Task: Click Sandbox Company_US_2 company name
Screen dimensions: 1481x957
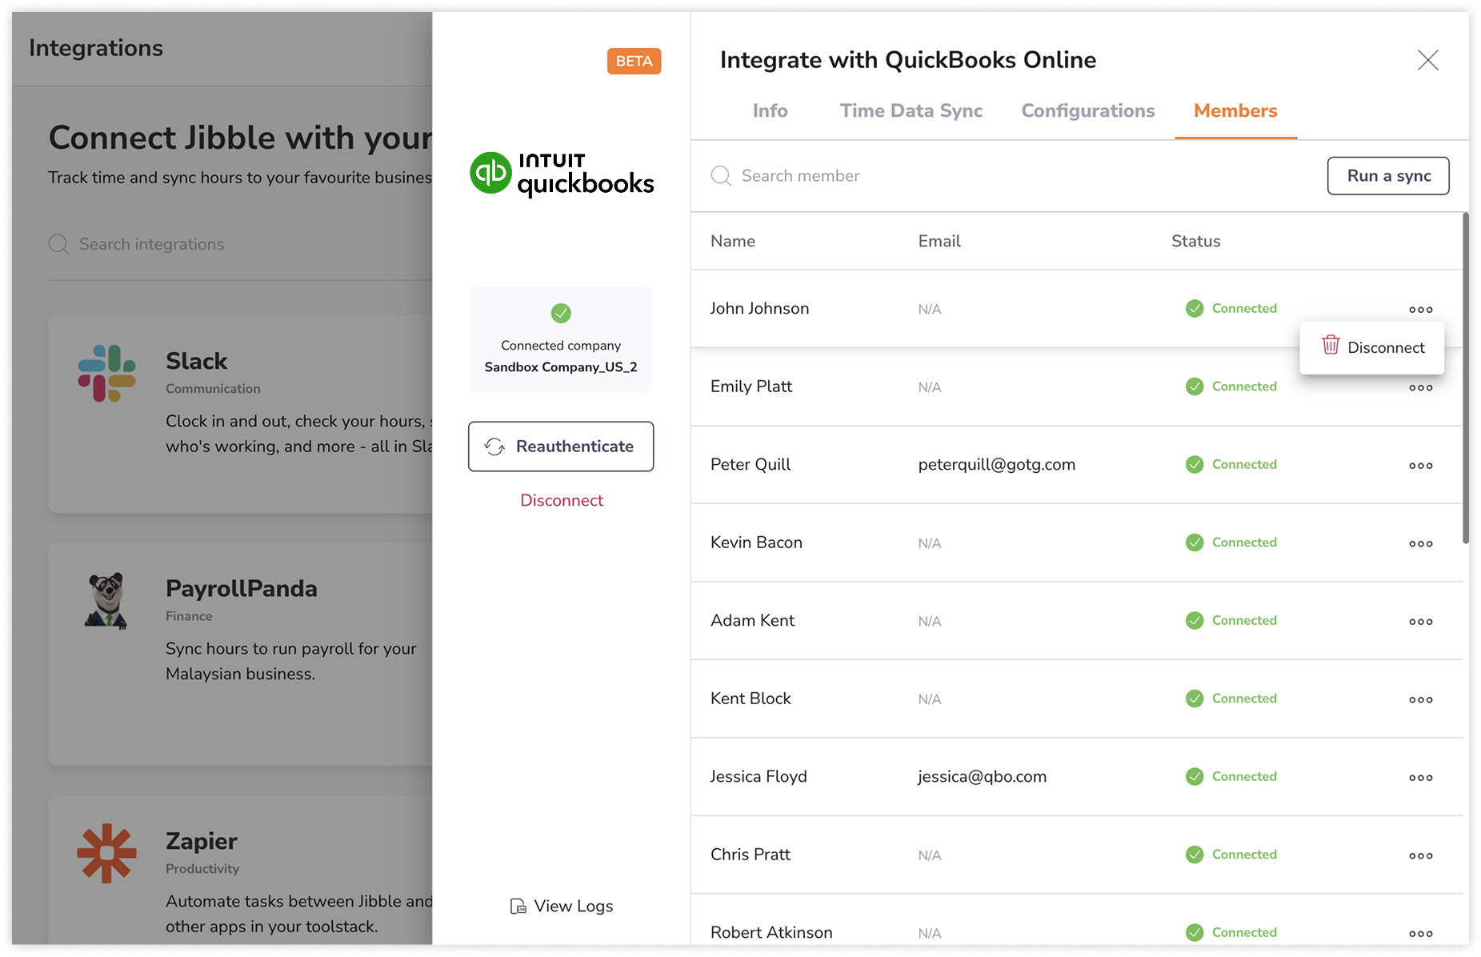Action: point(561,367)
